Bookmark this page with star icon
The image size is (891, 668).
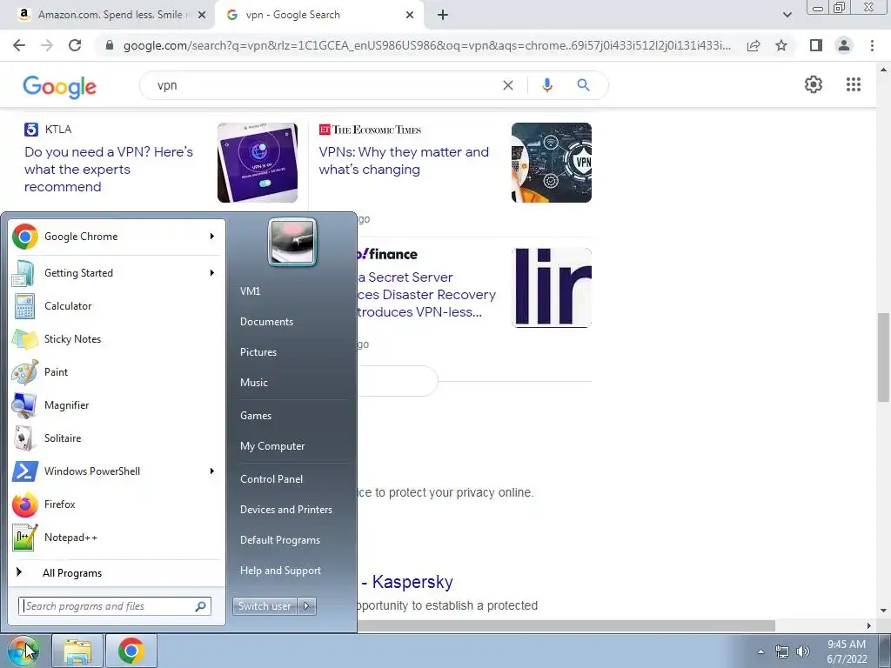(x=781, y=45)
